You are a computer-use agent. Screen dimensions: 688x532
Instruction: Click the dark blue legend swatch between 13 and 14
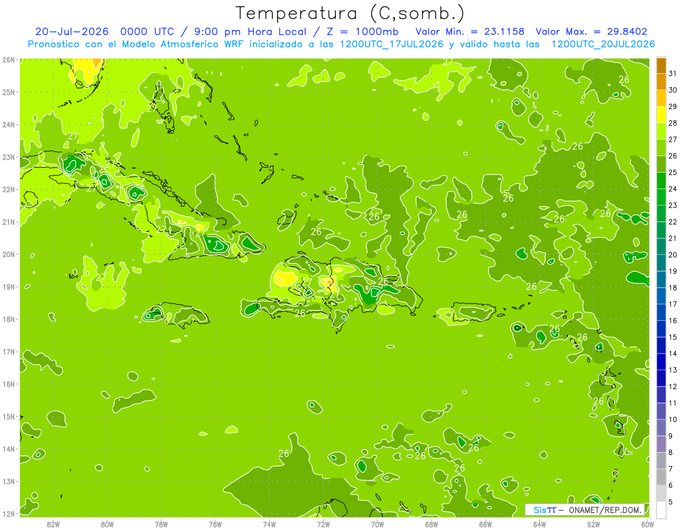point(661,362)
